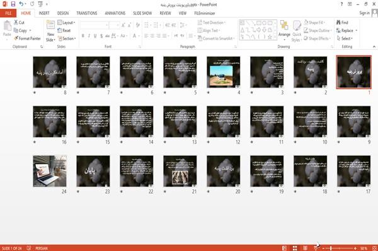The image size is (378, 251).
Task: Switch to the ANIMATIONS tab
Action: click(115, 13)
